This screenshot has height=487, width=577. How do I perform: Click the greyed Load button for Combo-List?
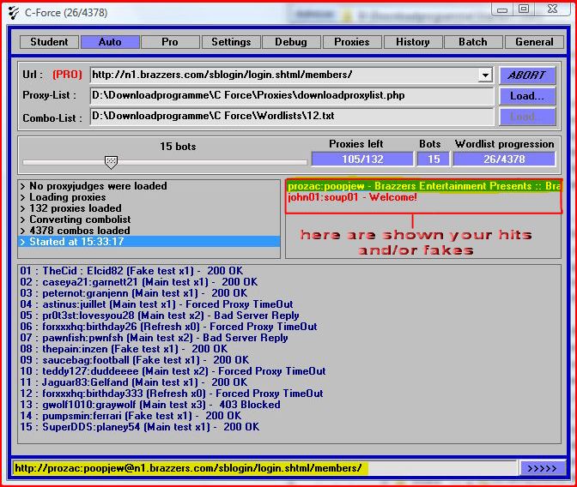(527, 117)
